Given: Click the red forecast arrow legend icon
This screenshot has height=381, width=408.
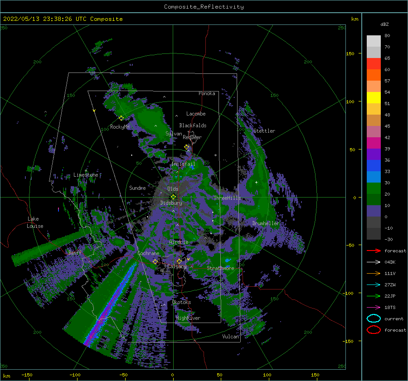Looking at the screenshot, I should coord(374,251).
